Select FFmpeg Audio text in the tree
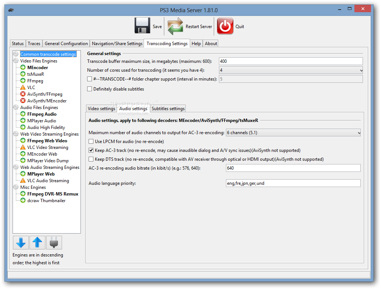This screenshot has height=289, width=381. pyautogui.click(x=42, y=114)
